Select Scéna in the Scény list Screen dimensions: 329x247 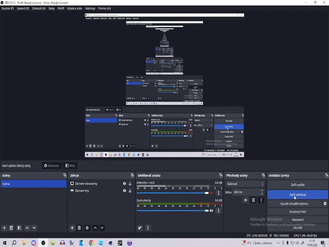coord(34,184)
